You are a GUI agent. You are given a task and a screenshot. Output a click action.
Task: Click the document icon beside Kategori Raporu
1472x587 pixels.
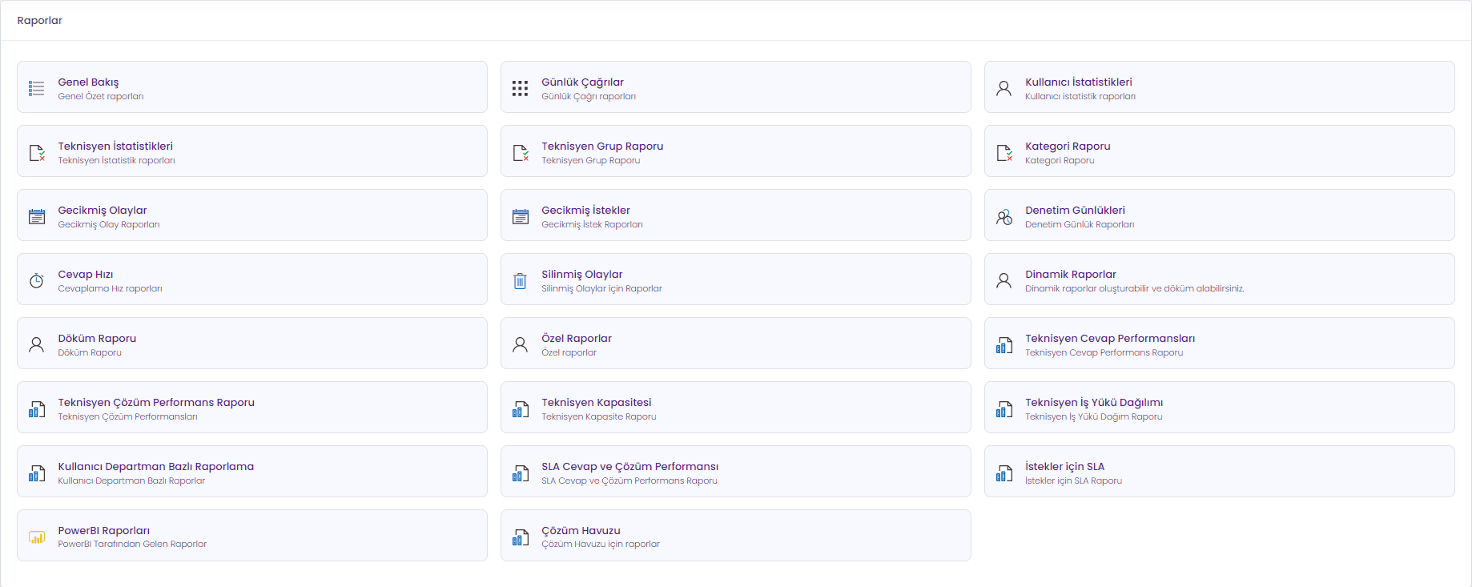1004,152
